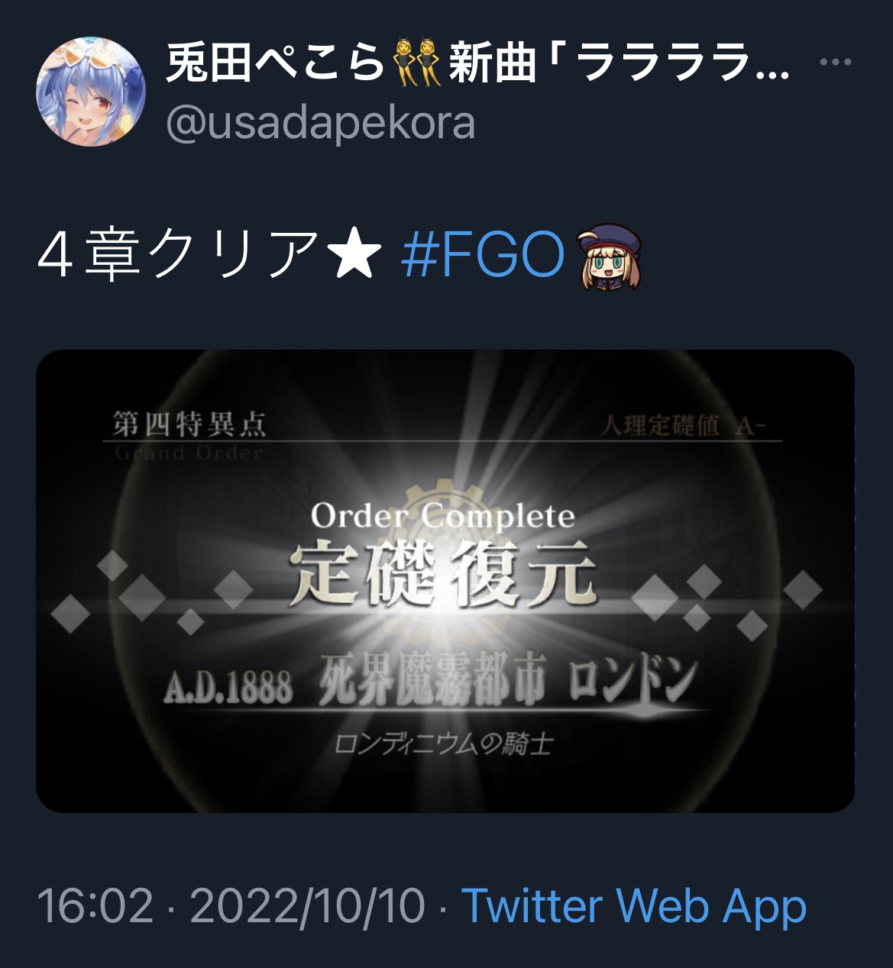Click the 人理定礎値 A- label in image
893x968 pixels.
click(x=682, y=425)
